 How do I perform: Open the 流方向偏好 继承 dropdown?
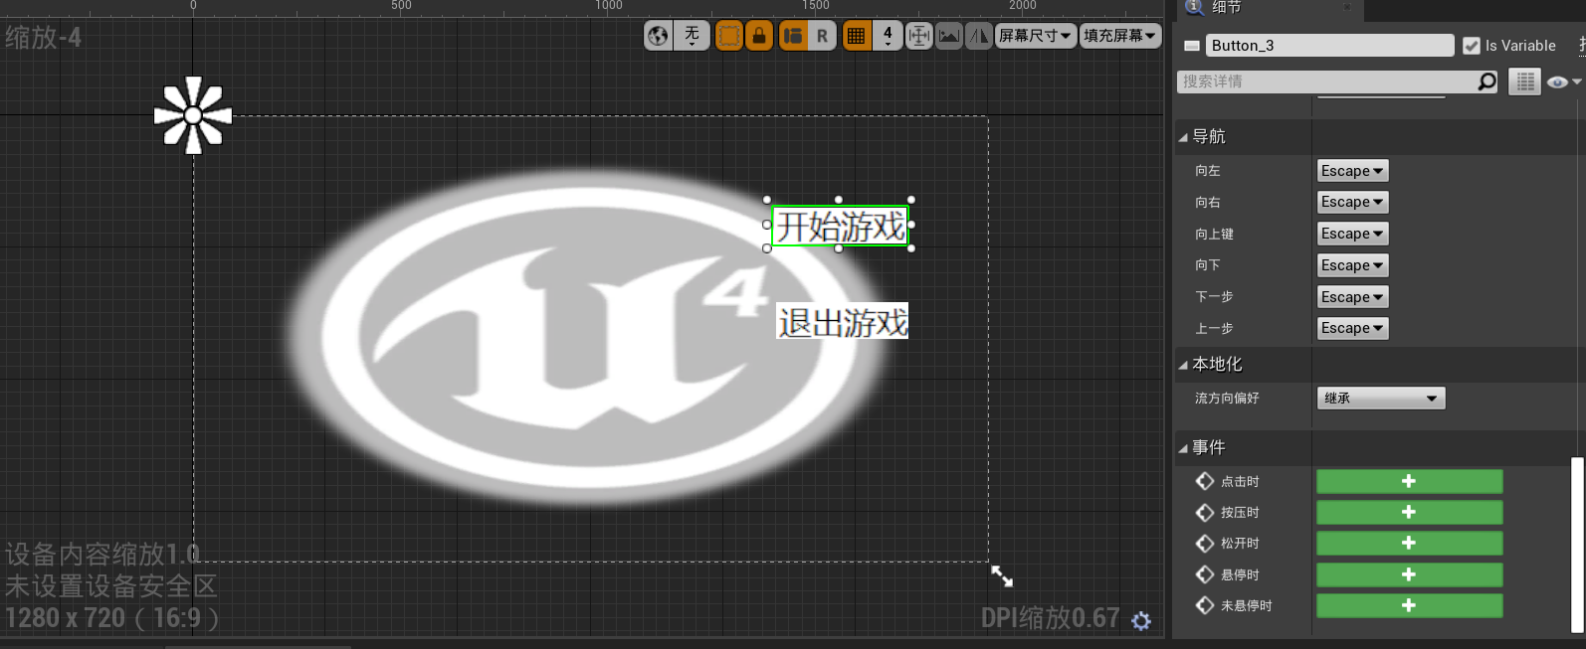(x=1380, y=399)
